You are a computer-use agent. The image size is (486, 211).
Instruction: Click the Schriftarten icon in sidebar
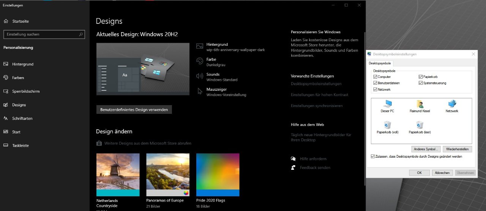pyautogui.click(x=6, y=118)
